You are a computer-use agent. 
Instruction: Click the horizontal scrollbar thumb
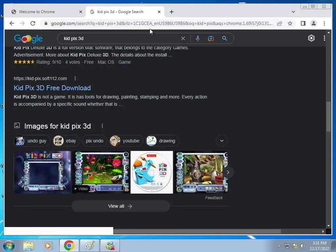(197, 231)
